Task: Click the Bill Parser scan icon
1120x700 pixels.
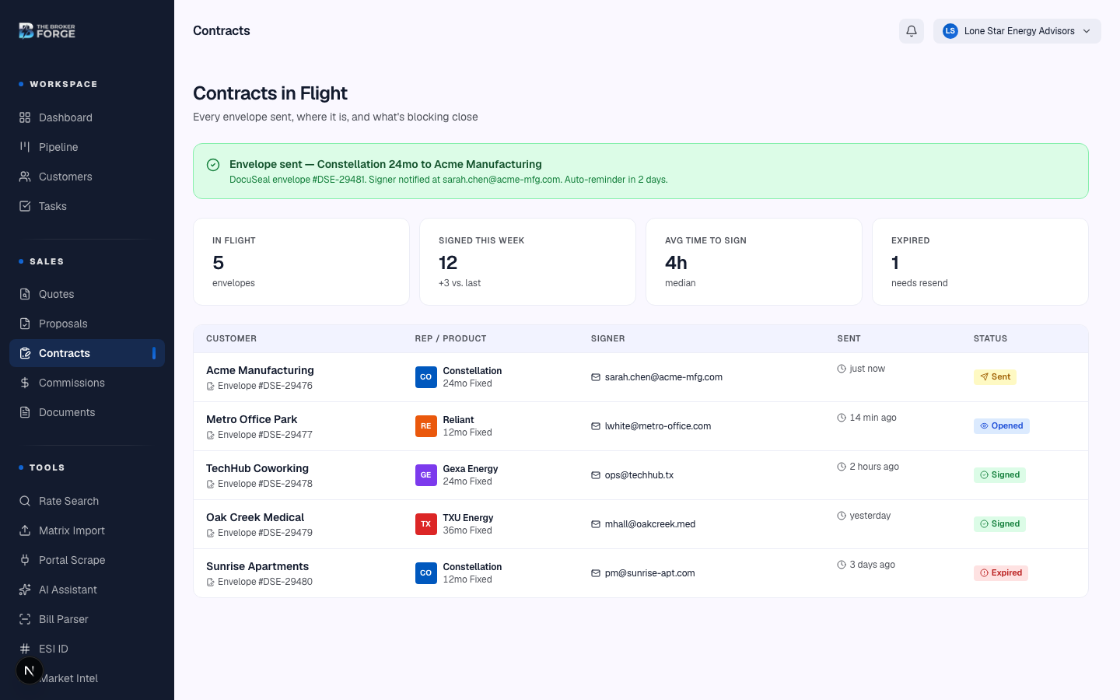Action: click(x=25, y=619)
